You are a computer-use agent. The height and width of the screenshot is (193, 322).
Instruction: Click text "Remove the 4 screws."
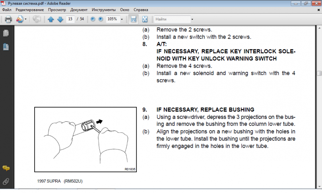[x=184, y=66]
